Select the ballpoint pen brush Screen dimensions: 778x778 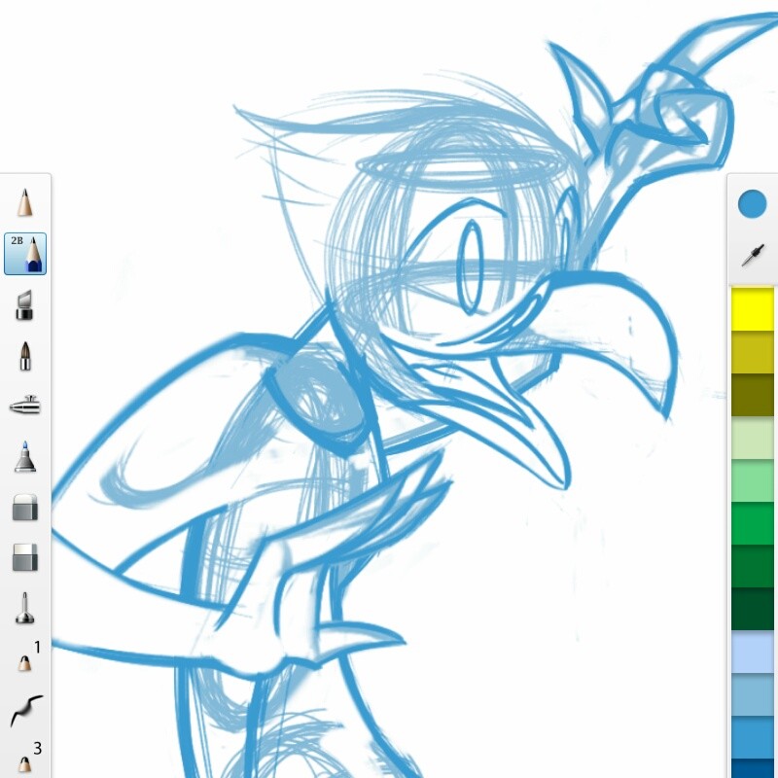pos(24,607)
